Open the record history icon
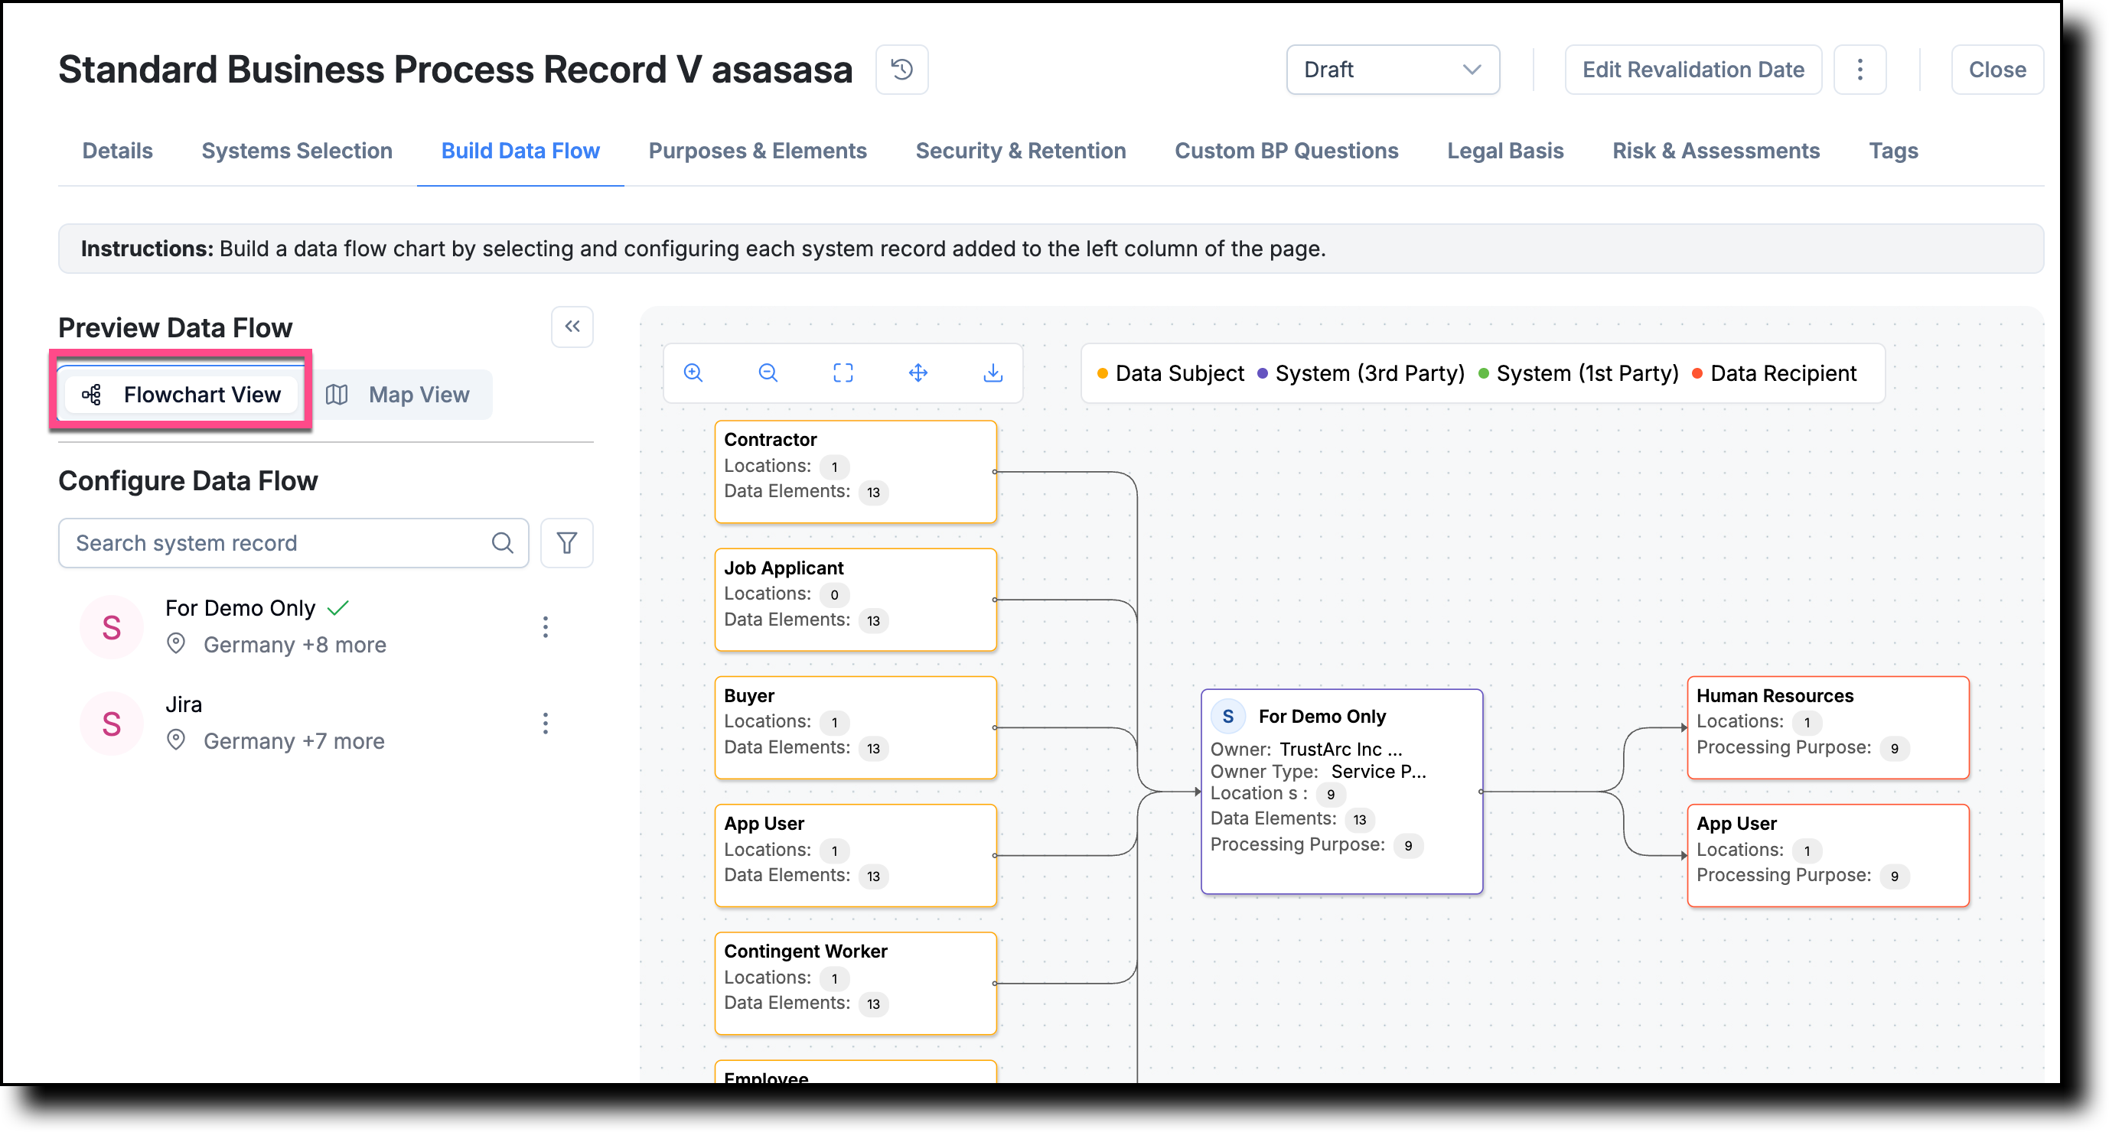This screenshot has width=2109, height=1132. (901, 70)
